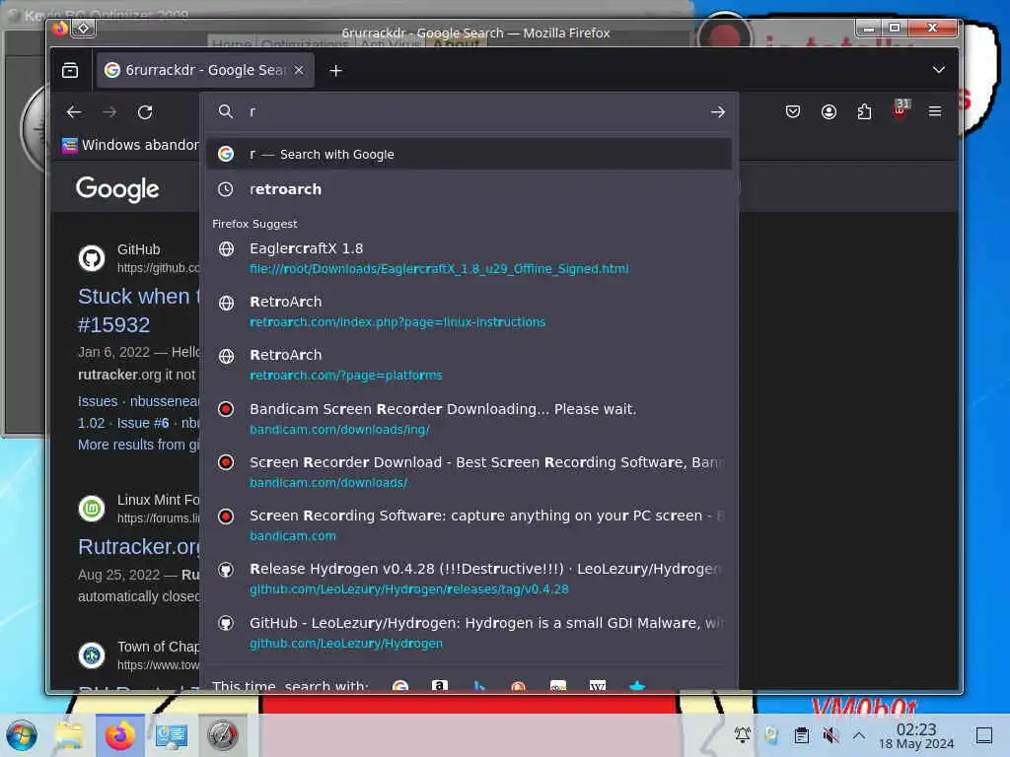The height and width of the screenshot is (757, 1010).
Task: Open the Firefox account icon
Action: click(829, 112)
